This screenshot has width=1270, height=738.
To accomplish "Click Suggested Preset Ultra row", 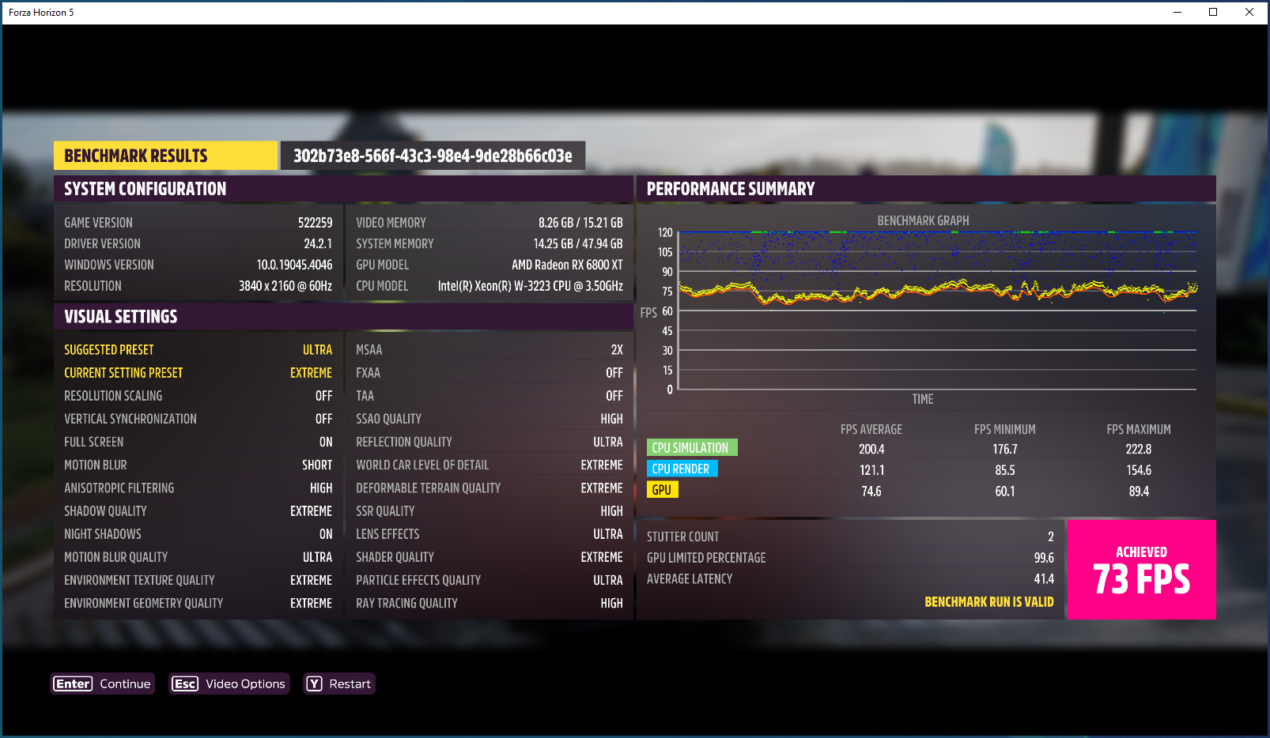I will [x=198, y=350].
